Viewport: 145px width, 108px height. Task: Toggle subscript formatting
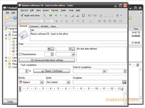(x=78, y=21)
